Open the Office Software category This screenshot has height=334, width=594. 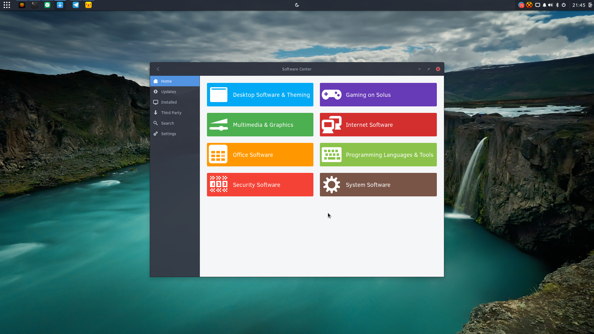coord(260,155)
